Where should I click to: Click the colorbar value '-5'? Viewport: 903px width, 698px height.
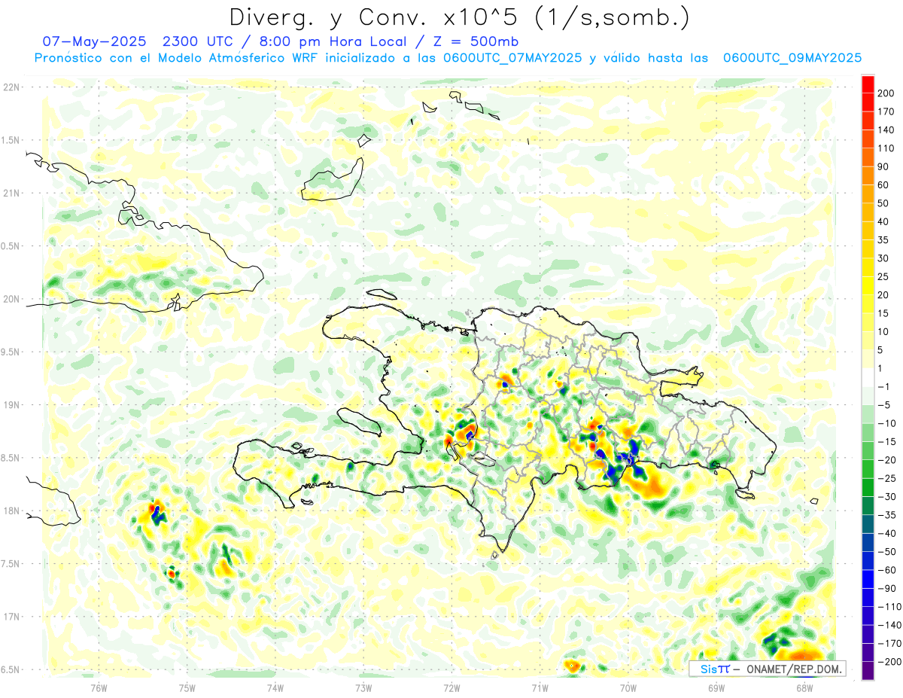point(884,405)
